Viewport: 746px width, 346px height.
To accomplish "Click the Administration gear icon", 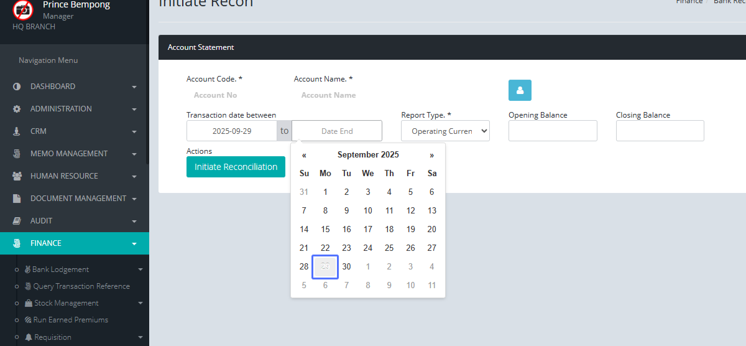I will click(x=17, y=109).
